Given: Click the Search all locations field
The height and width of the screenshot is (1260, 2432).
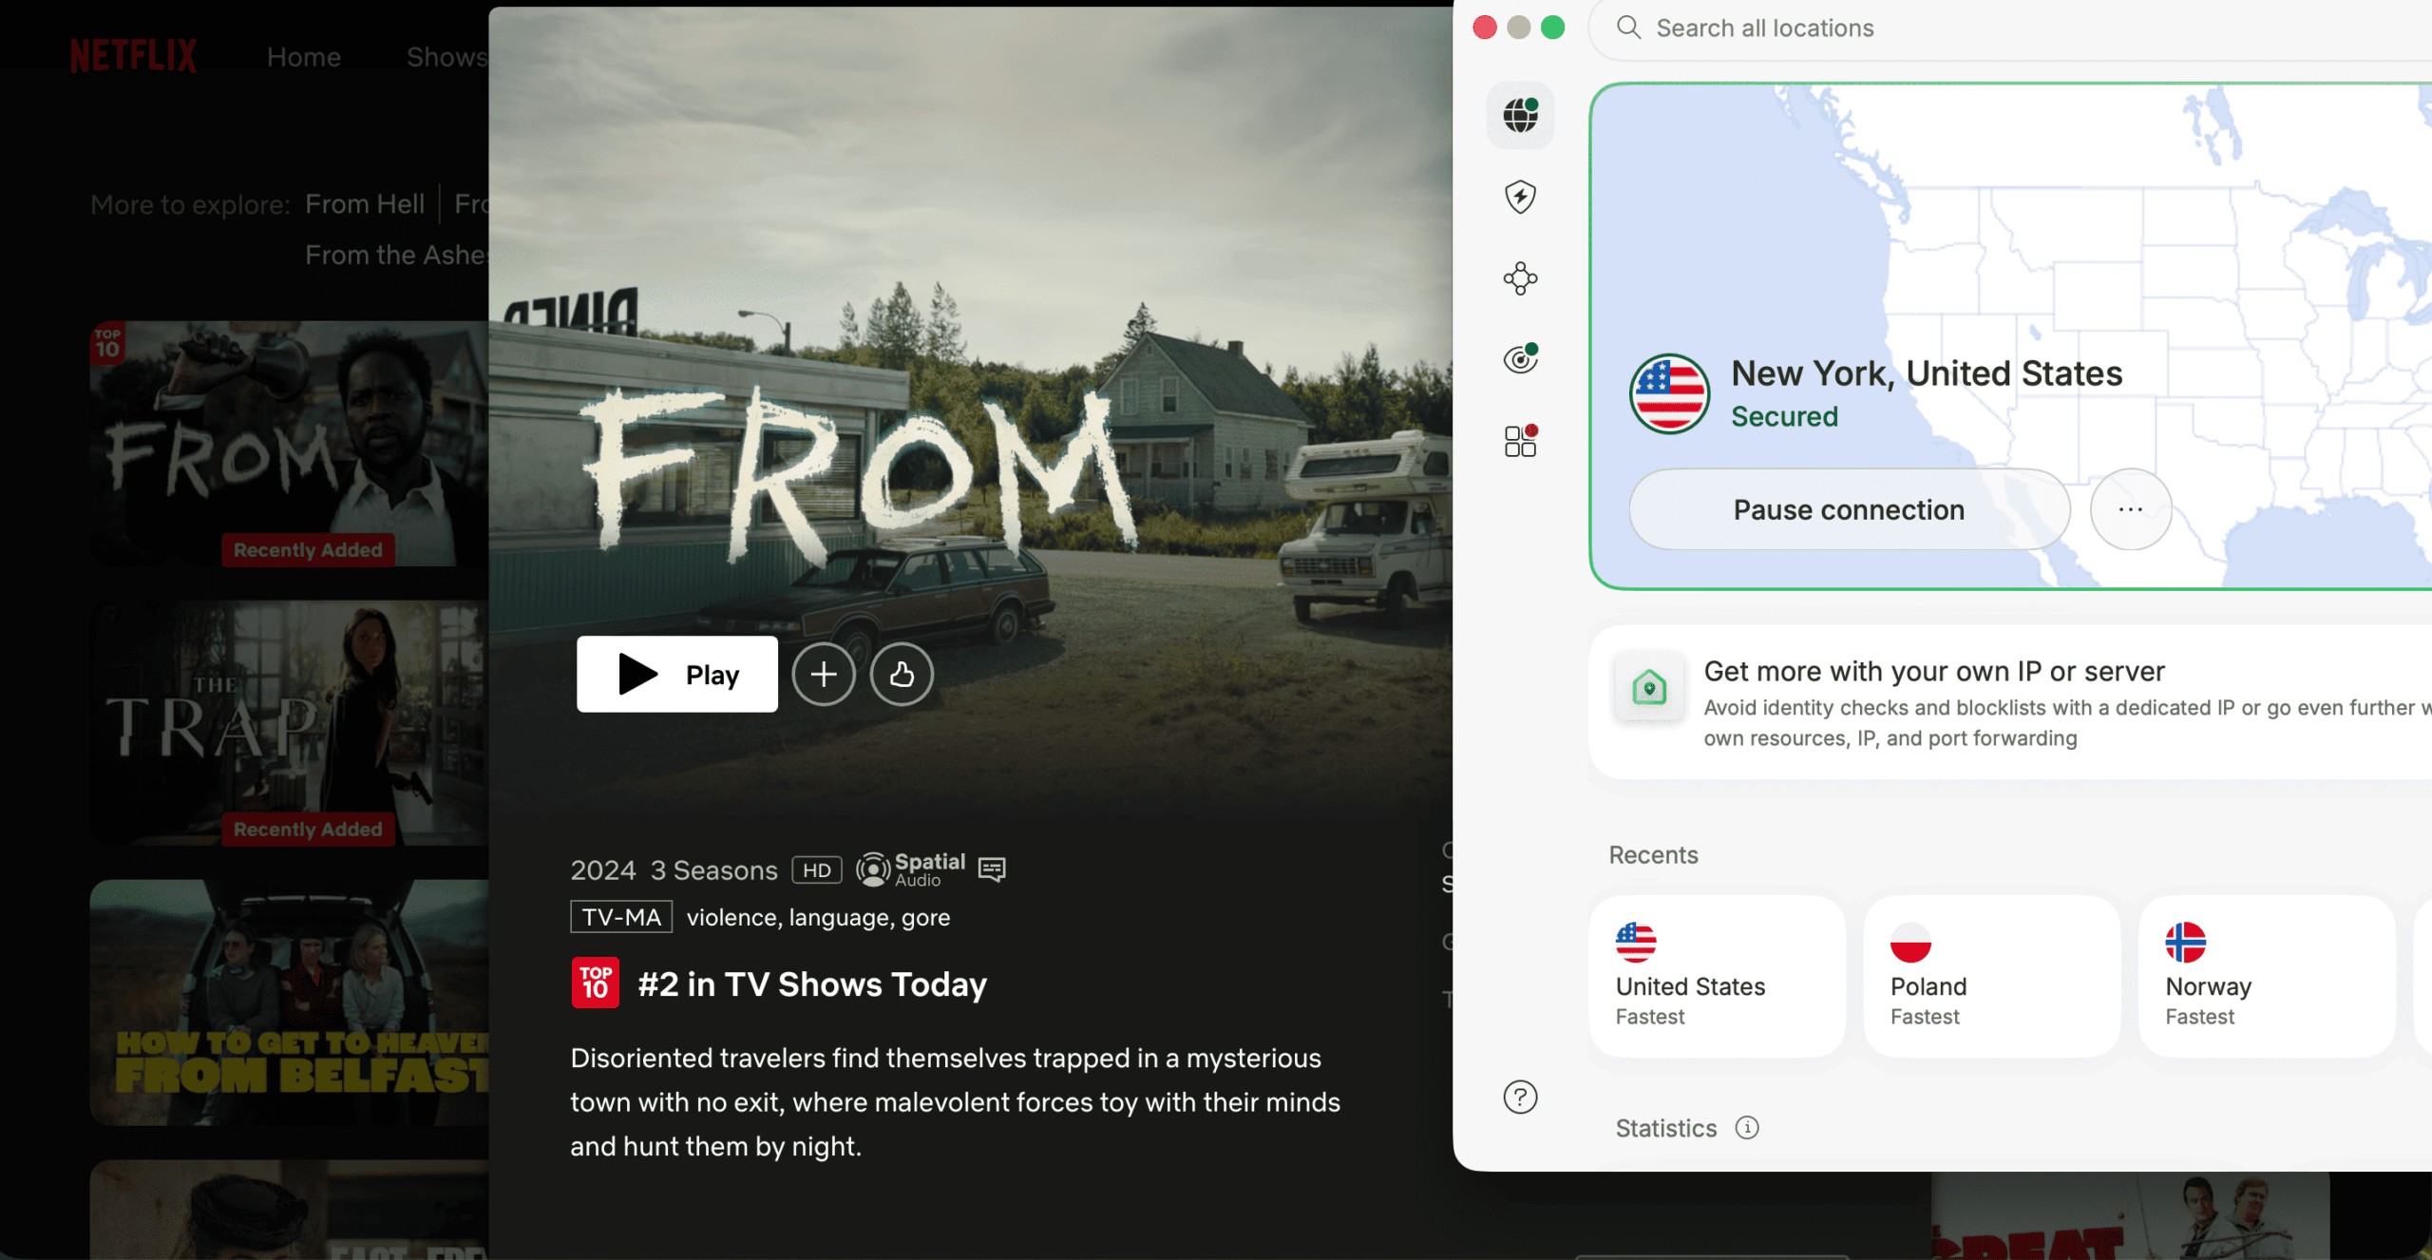Looking at the screenshot, I should point(2009,29).
